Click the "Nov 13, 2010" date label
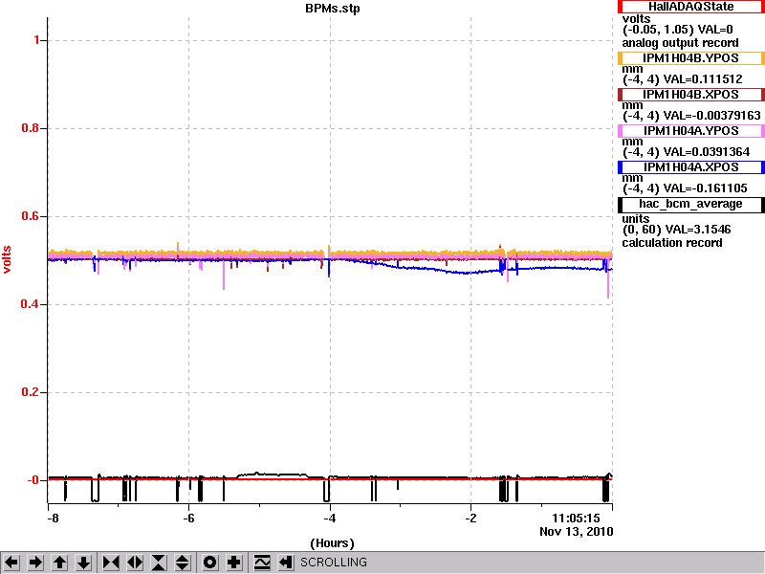765x574 pixels. pyautogui.click(x=577, y=532)
